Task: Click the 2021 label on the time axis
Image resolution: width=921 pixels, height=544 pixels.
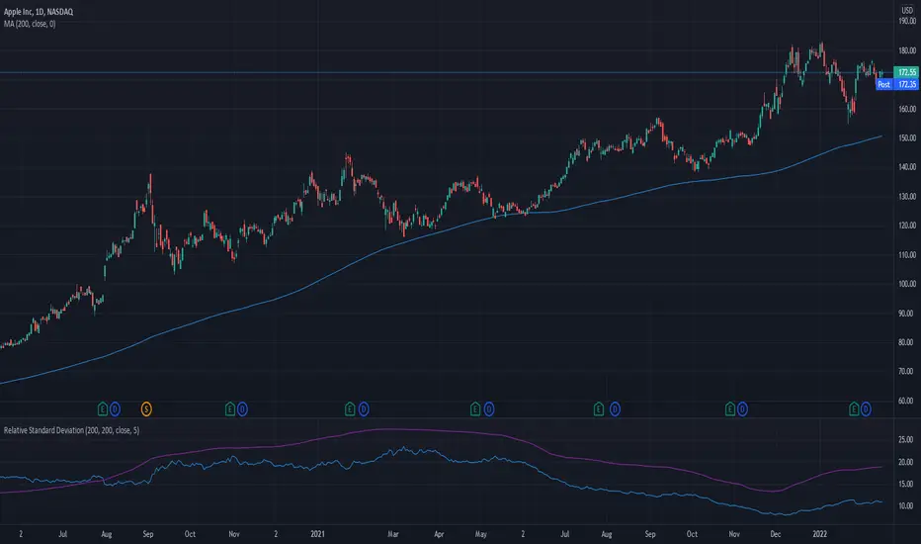Action: pos(317,534)
